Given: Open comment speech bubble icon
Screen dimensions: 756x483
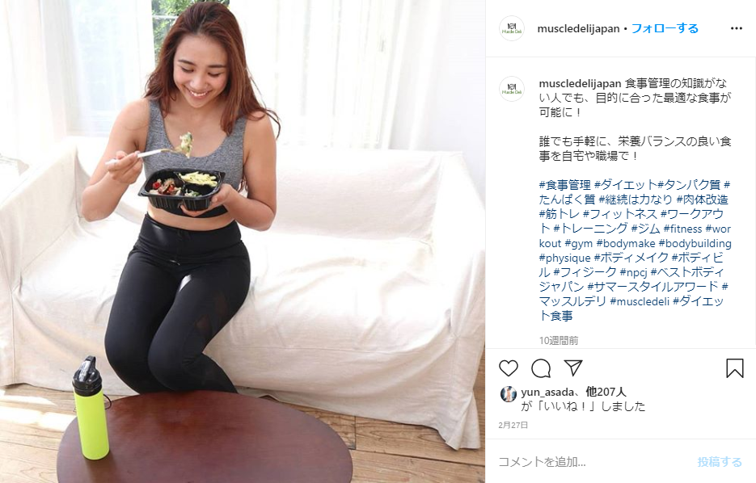Looking at the screenshot, I should tap(541, 368).
